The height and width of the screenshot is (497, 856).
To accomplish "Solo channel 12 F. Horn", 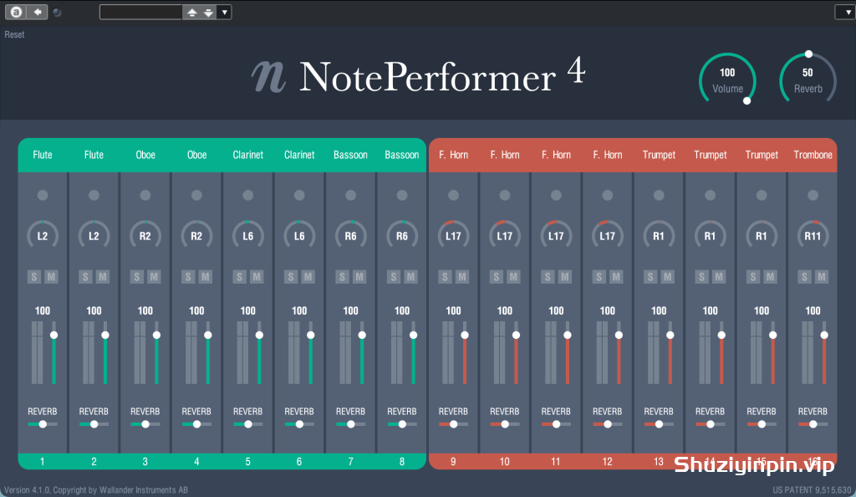I will 599,277.
